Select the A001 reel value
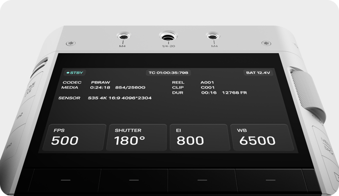Viewport: 339px width, 196px height. [x=207, y=82]
